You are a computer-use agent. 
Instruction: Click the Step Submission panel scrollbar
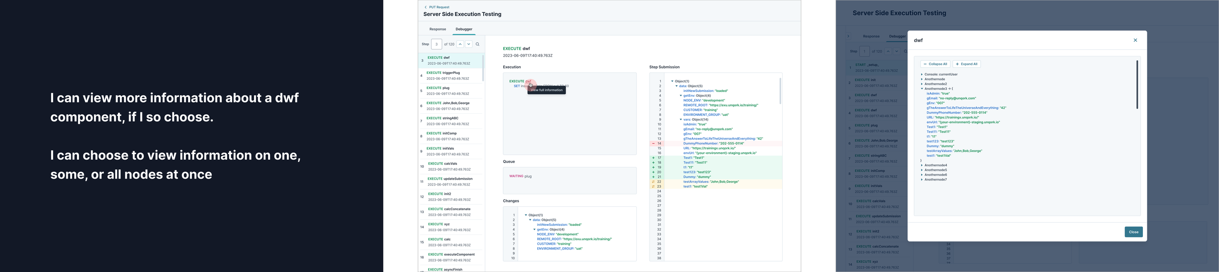tap(780, 91)
